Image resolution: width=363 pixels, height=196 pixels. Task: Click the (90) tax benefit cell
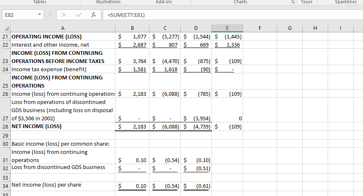point(196,69)
